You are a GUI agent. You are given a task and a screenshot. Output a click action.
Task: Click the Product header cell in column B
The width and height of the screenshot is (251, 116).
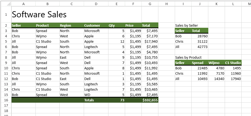click(42, 25)
